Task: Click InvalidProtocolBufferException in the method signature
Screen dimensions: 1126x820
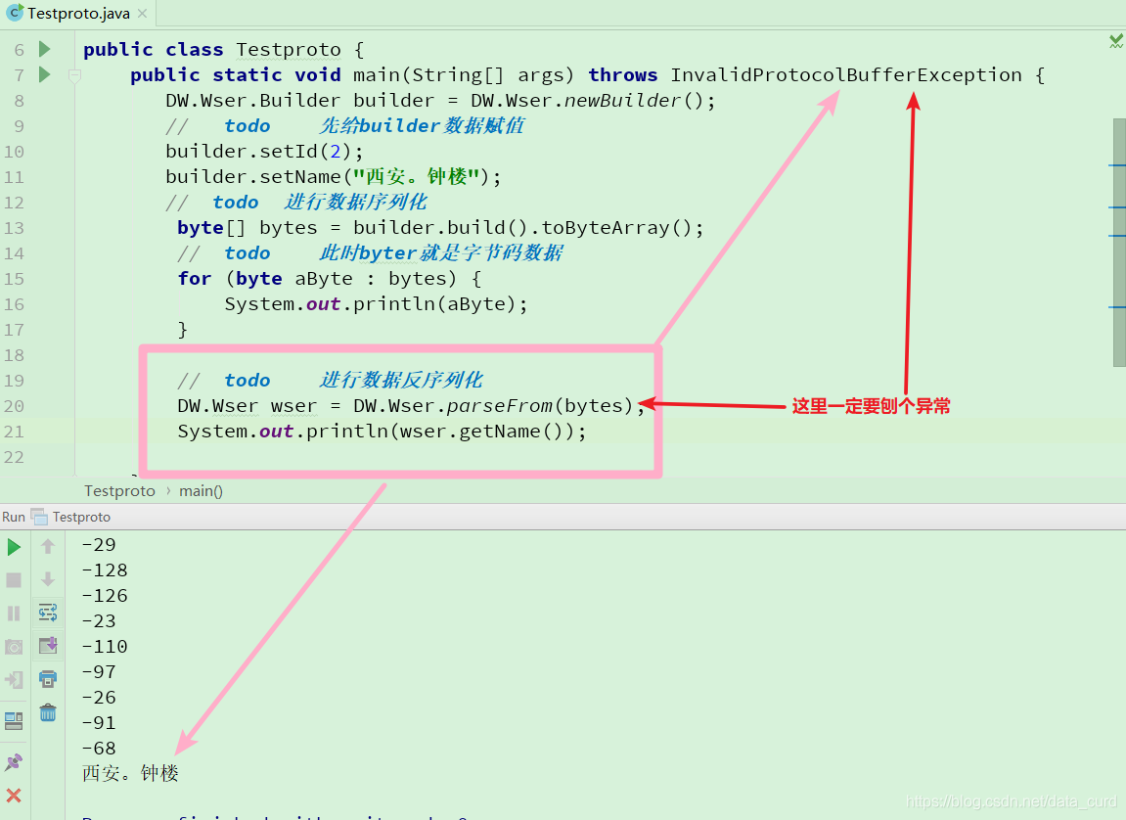Action: pyautogui.click(x=846, y=74)
